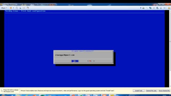
Task: Click the mouse cursor hint icon in info bar
Action: tap(2, 91)
